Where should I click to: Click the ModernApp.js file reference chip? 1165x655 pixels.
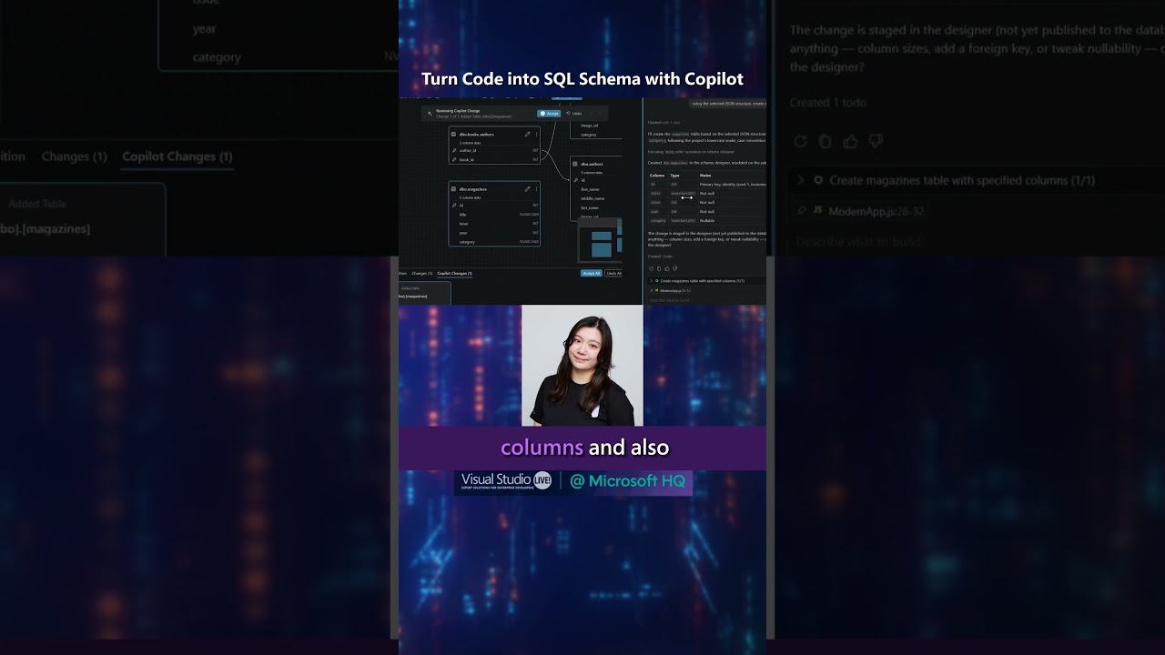pyautogui.click(x=673, y=290)
